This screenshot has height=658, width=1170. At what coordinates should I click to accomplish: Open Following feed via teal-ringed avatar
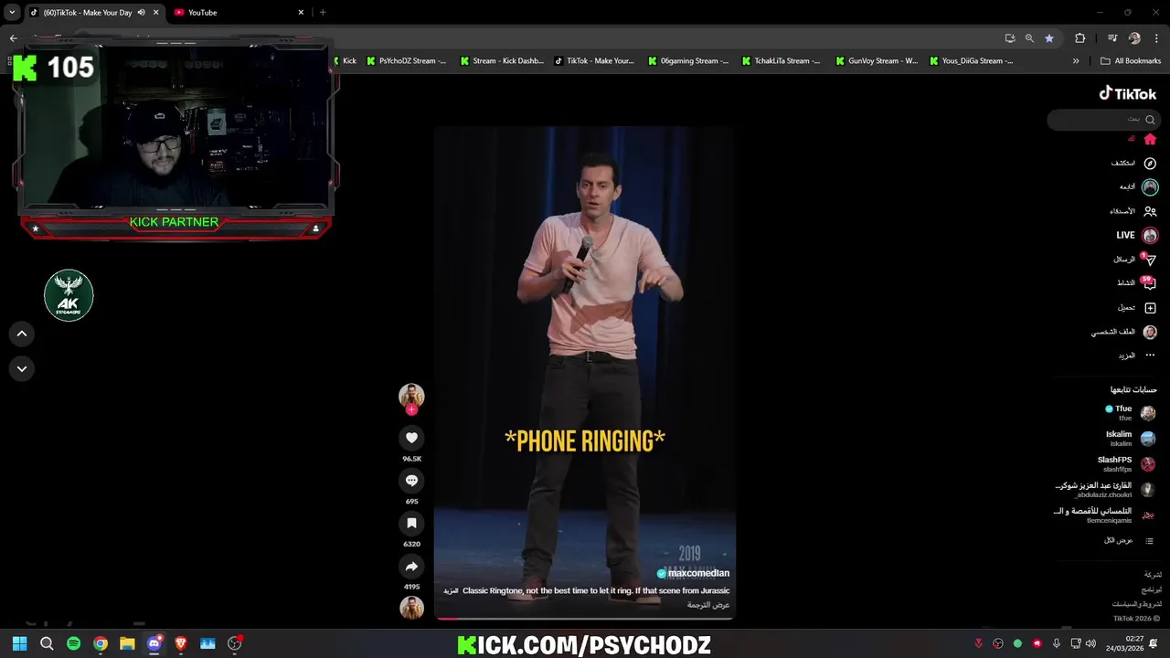(1150, 186)
